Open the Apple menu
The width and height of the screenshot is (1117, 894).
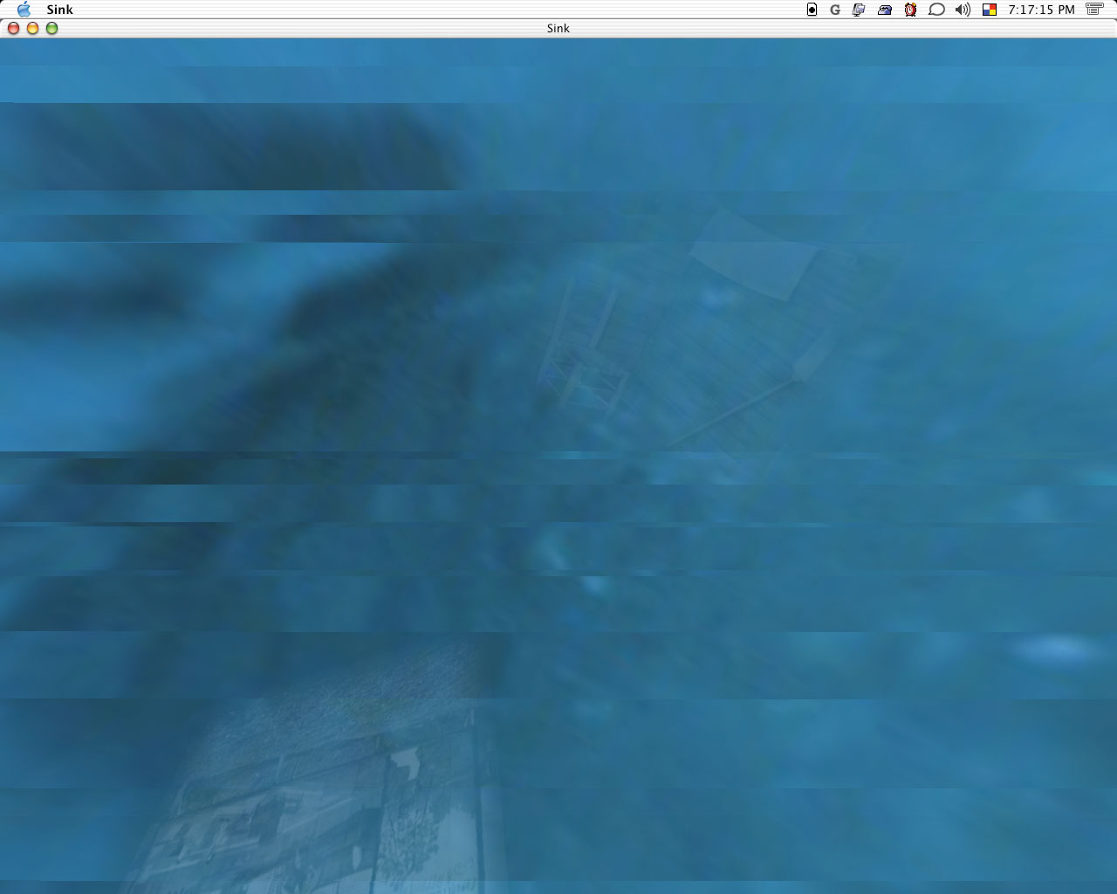24,10
